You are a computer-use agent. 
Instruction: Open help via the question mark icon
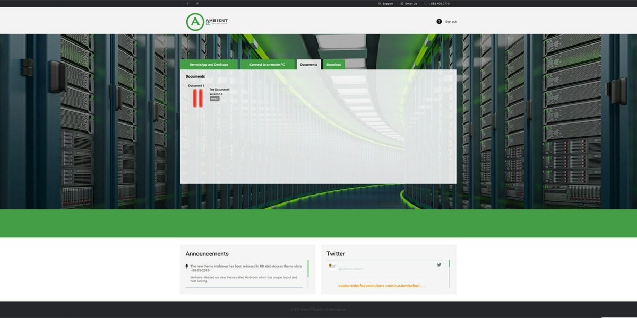point(439,21)
